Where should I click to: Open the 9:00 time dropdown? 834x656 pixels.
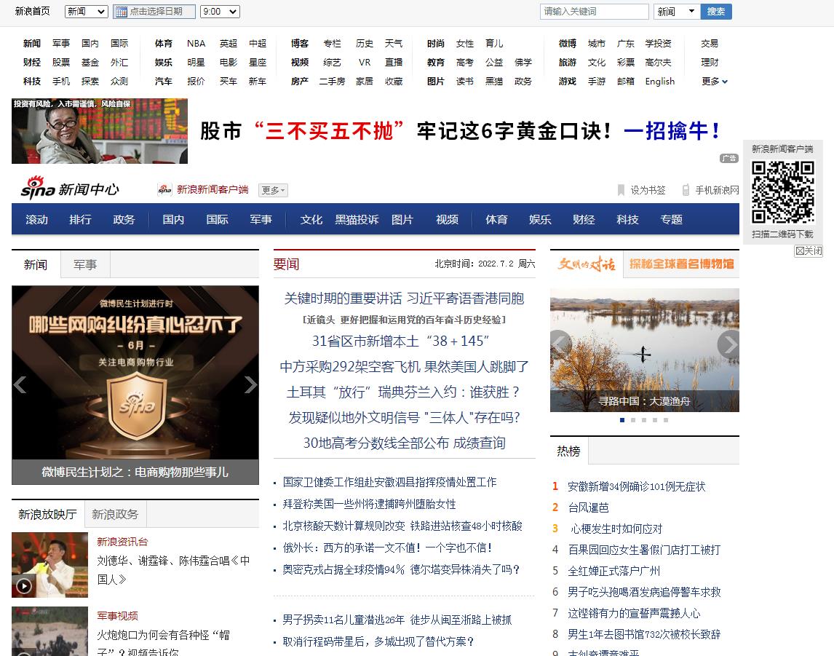220,11
